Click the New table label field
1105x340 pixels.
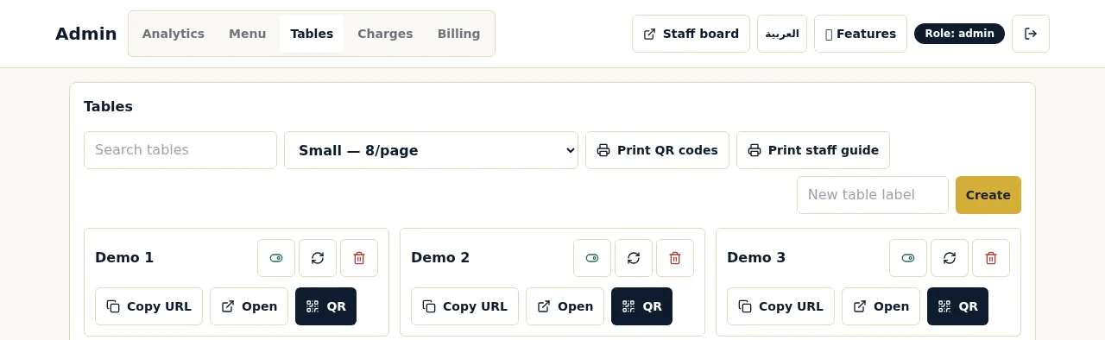[873, 195]
